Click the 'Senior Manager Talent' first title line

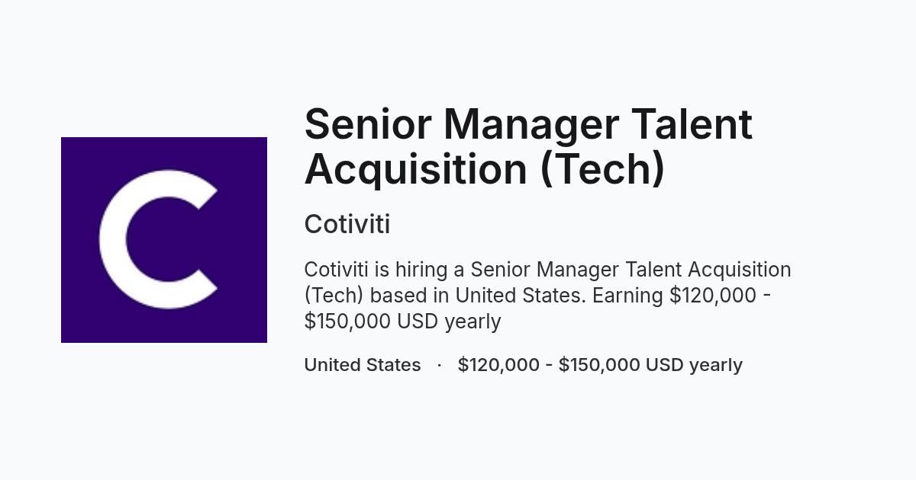point(528,124)
